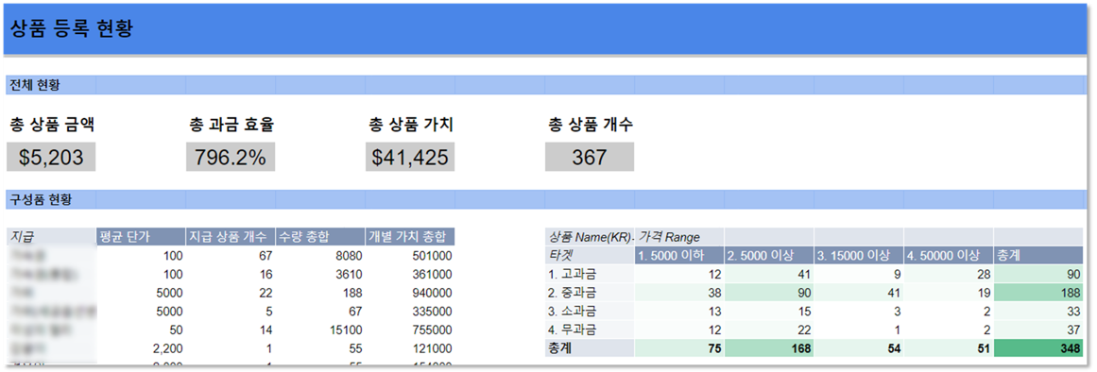Select 중과금 row cell showing 38

679,293
